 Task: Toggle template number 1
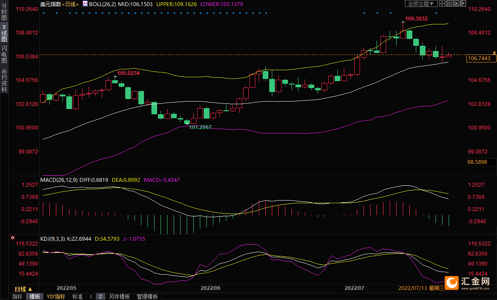coord(91,297)
